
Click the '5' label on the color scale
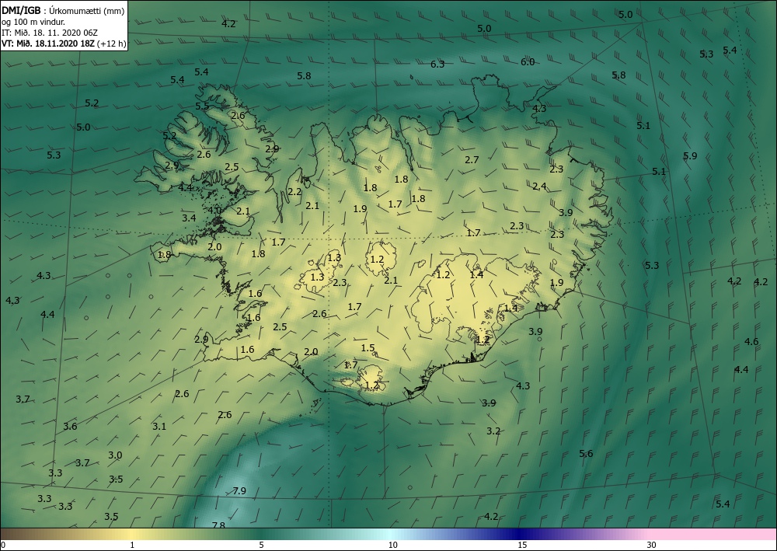pyautogui.click(x=261, y=545)
